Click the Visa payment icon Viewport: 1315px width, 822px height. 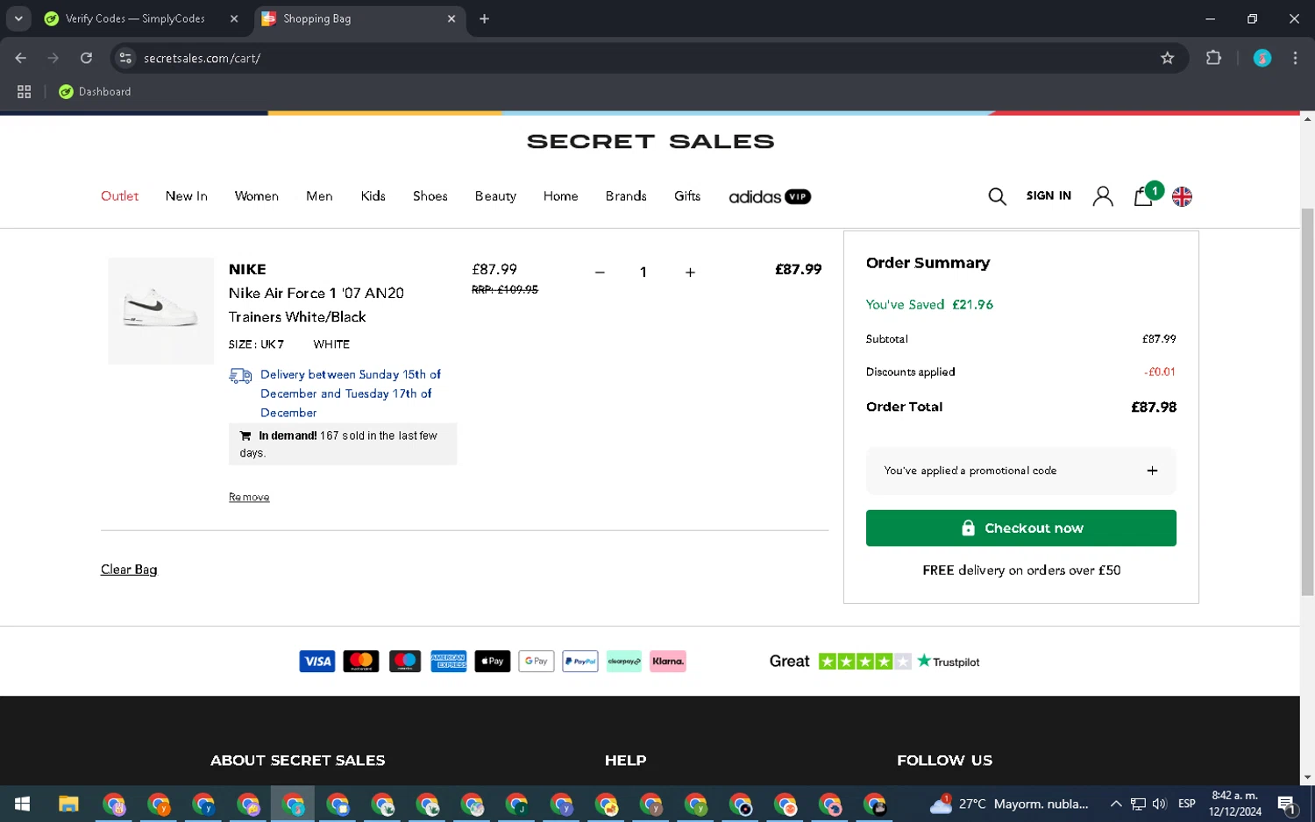(317, 662)
